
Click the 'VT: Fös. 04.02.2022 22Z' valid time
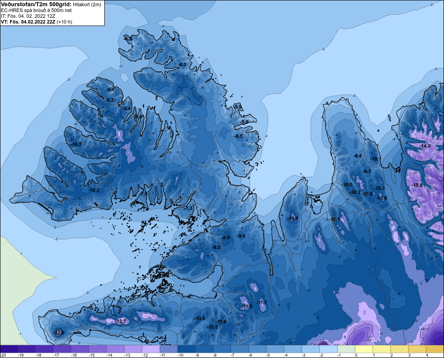point(28,22)
